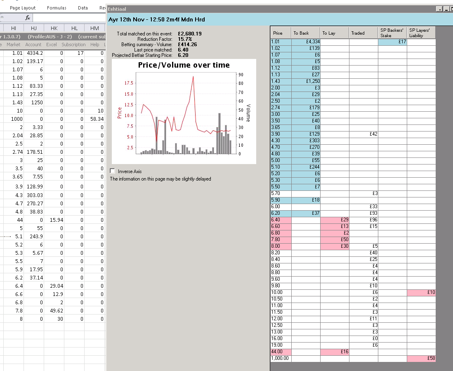Click the £1,250 To Back amount

tap(306, 81)
